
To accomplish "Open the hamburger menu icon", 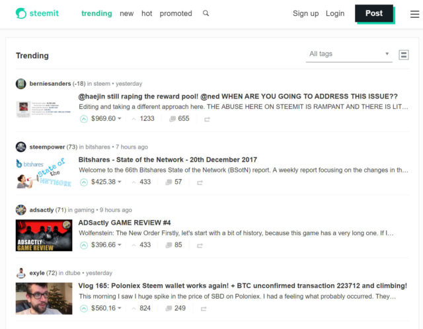I will click(415, 14).
